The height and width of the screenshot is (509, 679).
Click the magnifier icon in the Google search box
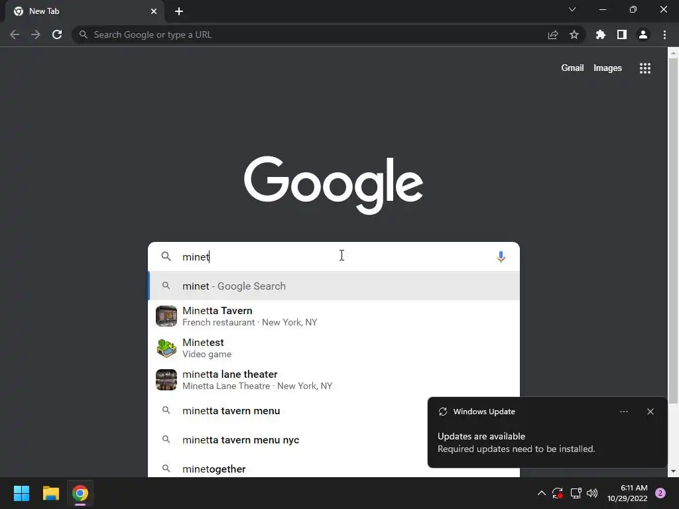[166, 256]
